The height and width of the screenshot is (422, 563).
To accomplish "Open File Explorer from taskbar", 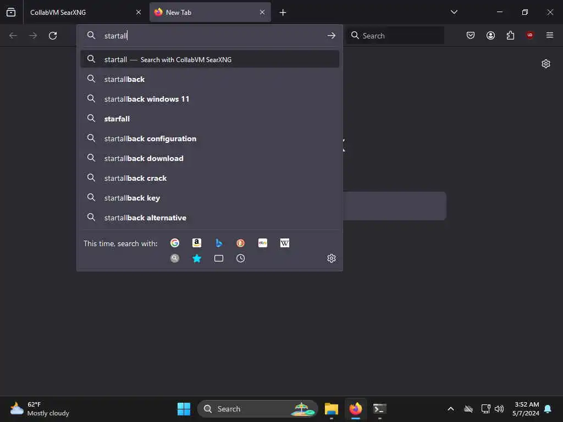I will pos(332,409).
